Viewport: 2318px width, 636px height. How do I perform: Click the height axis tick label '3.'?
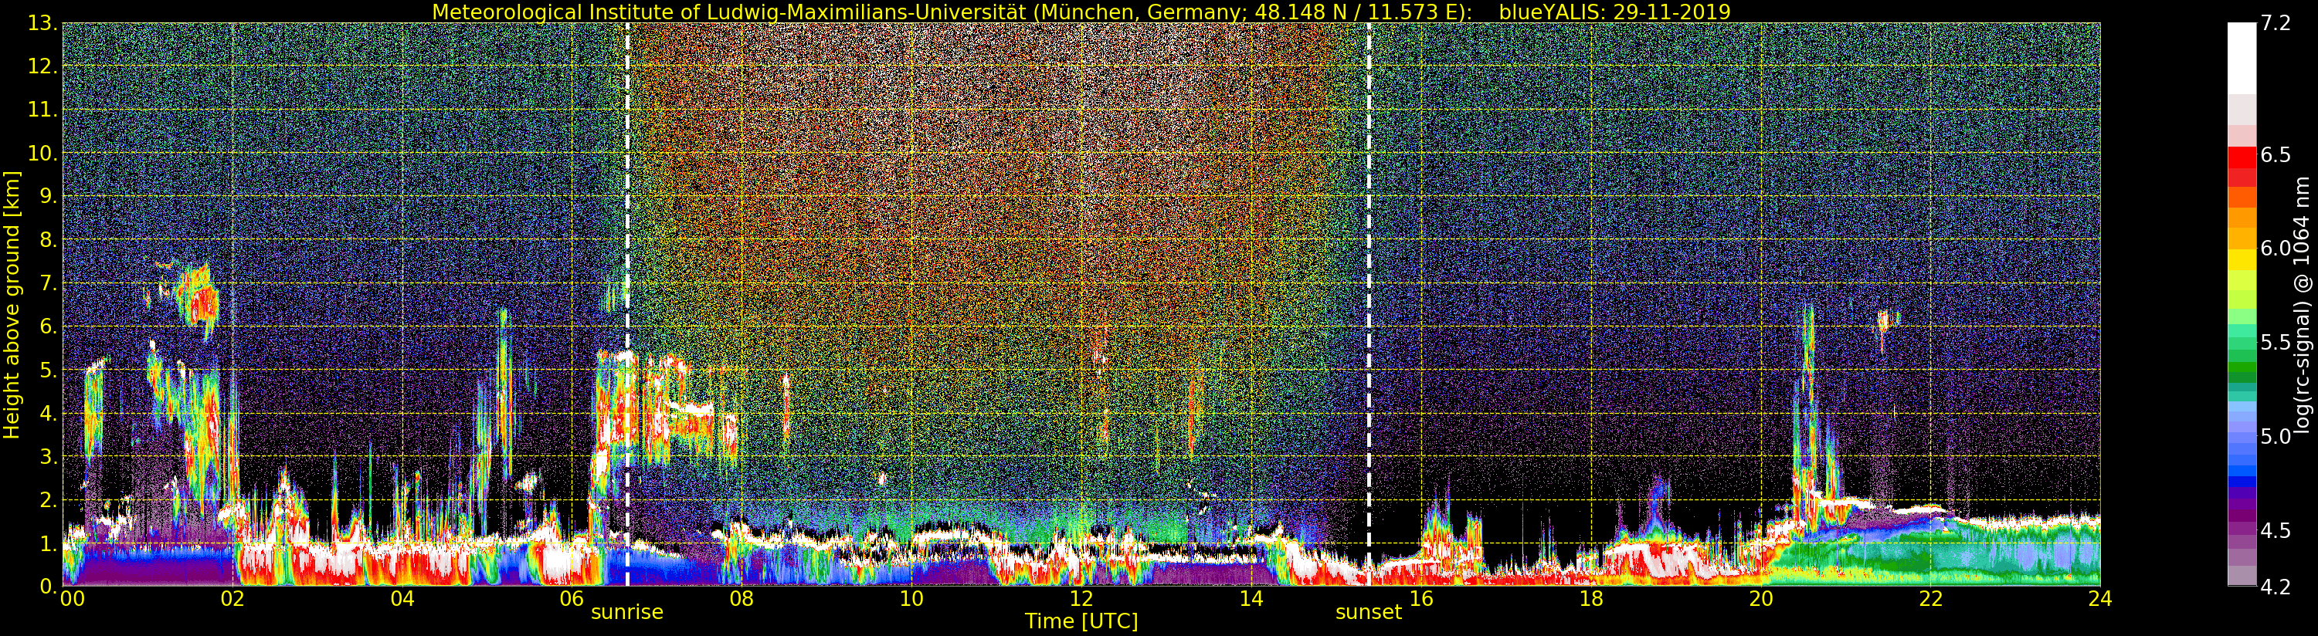click(48, 456)
